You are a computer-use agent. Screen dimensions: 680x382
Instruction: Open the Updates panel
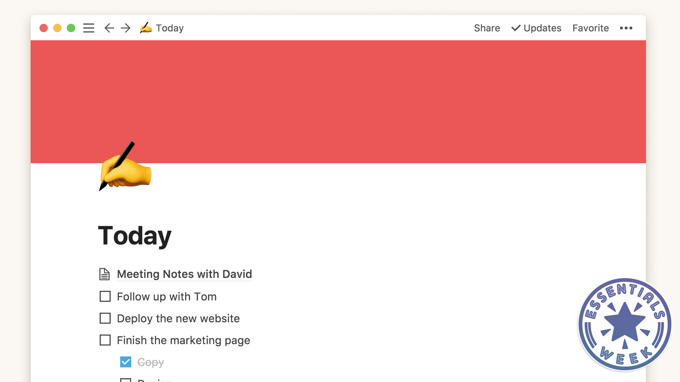536,28
